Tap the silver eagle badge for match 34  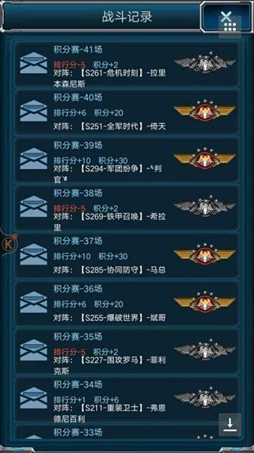[204, 398]
